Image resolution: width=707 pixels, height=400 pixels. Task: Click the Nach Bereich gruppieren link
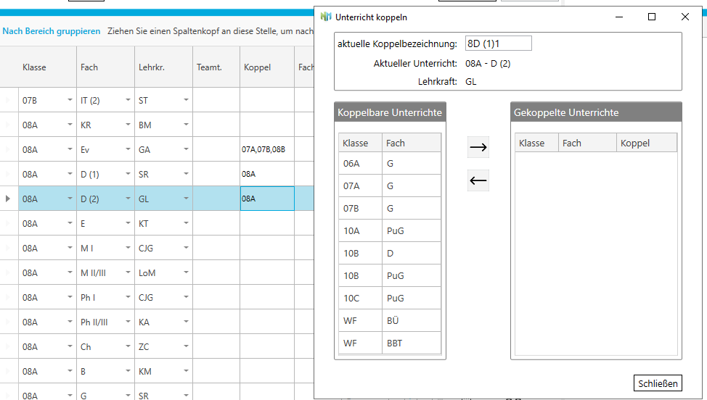click(52, 31)
